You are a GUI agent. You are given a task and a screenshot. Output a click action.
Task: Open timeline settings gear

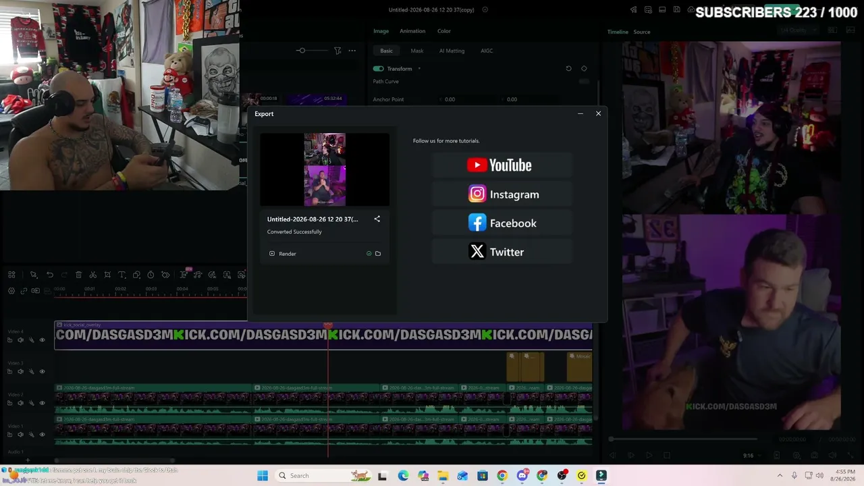click(11, 291)
